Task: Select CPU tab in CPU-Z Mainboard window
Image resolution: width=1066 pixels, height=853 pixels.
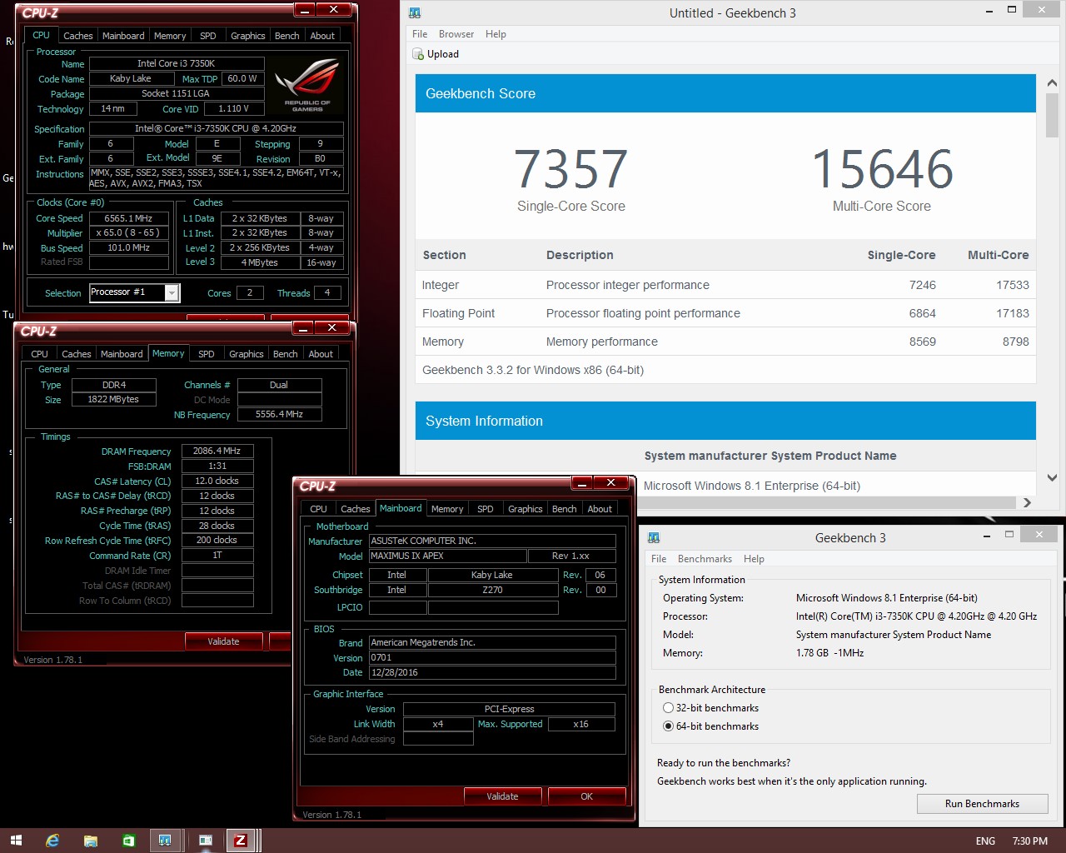Action: point(318,509)
